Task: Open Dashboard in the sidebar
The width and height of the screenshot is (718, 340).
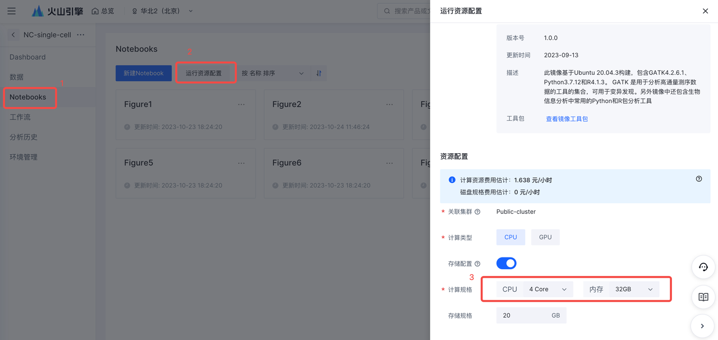Action: point(27,57)
